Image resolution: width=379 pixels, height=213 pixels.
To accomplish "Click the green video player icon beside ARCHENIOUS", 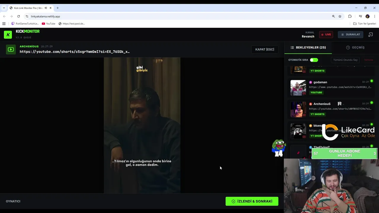I will coord(11,49).
